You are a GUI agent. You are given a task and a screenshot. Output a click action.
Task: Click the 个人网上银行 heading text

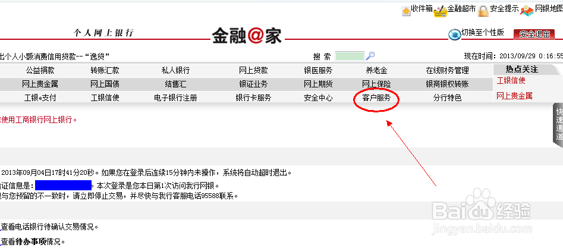(x=104, y=33)
